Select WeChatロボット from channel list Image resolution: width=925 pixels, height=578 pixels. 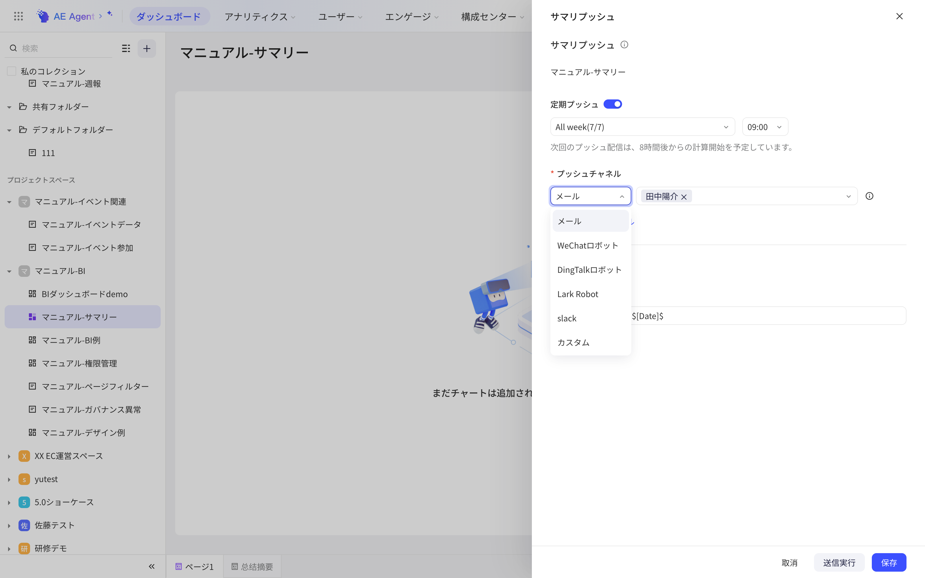[x=591, y=245]
